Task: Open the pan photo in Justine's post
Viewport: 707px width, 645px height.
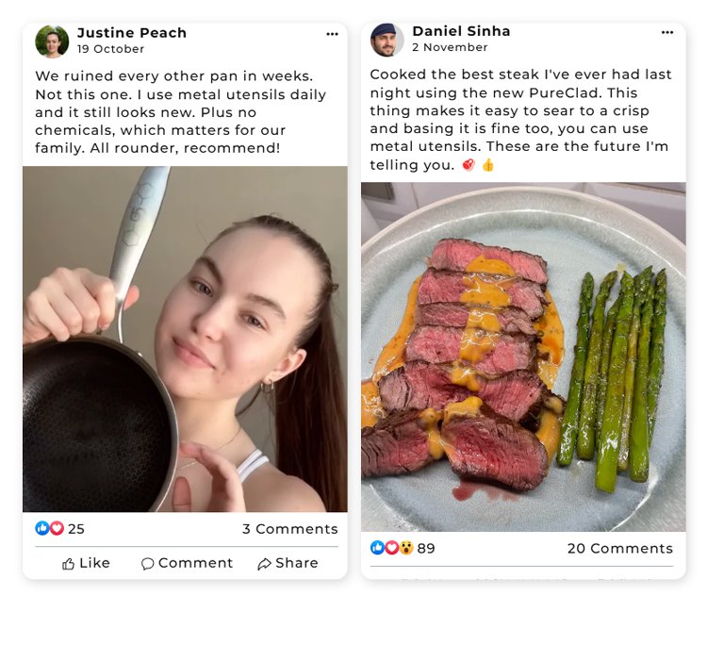Action: pyautogui.click(x=185, y=339)
